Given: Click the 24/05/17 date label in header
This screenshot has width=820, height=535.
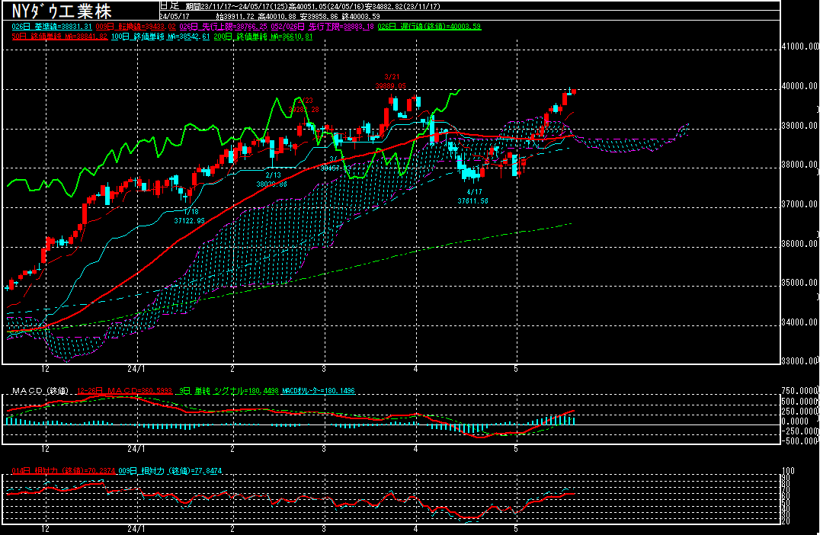Looking at the screenshot, I should (175, 16).
